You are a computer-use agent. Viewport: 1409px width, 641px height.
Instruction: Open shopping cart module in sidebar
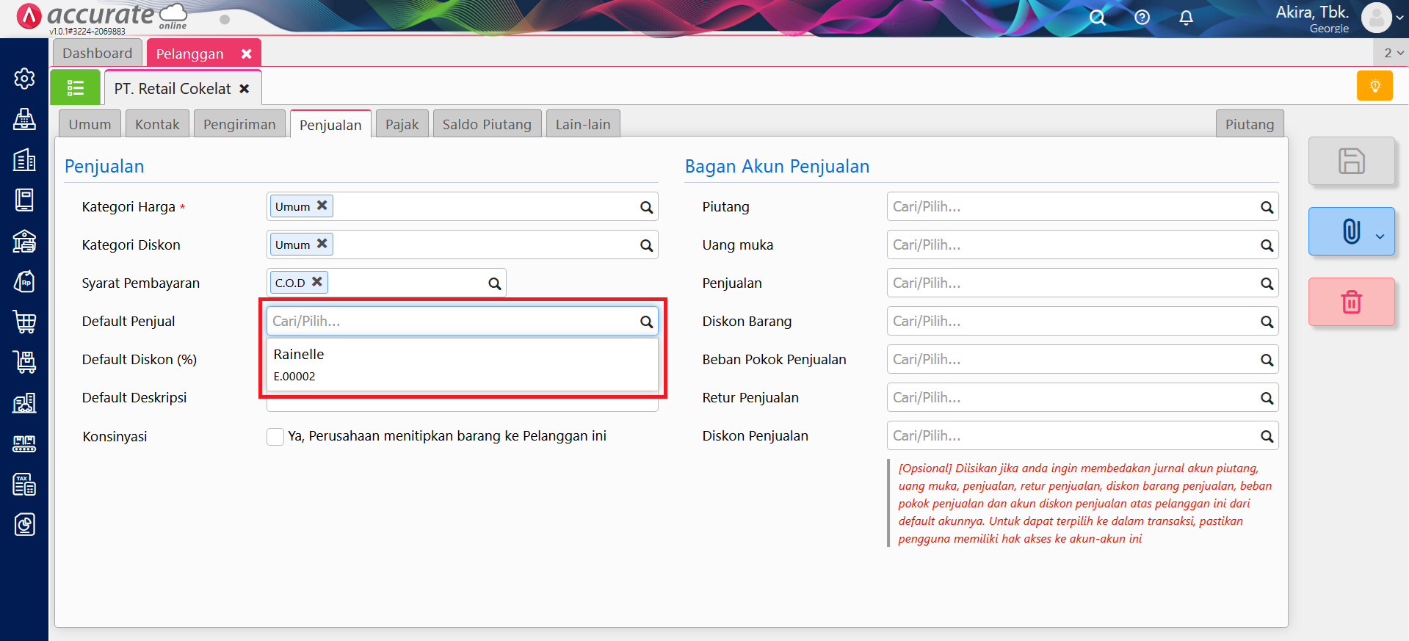pyautogui.click(x=24, y=322)
